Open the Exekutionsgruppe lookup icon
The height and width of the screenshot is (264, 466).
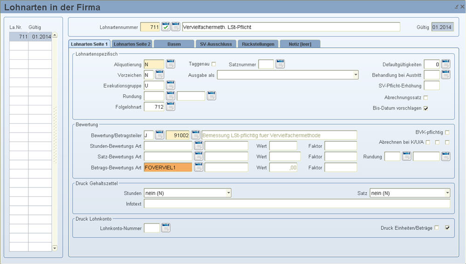170,85
